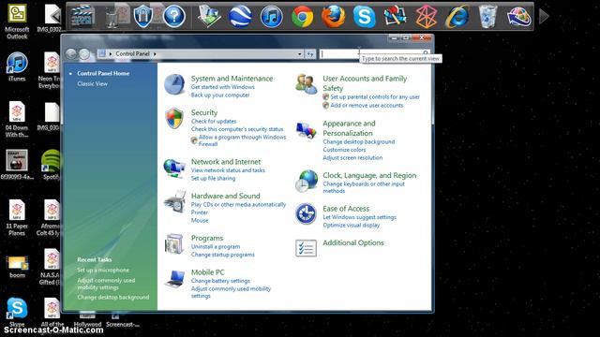The image size is (600, 337).
Task: Click the blue shield dock icon
Action: point(143,17)
